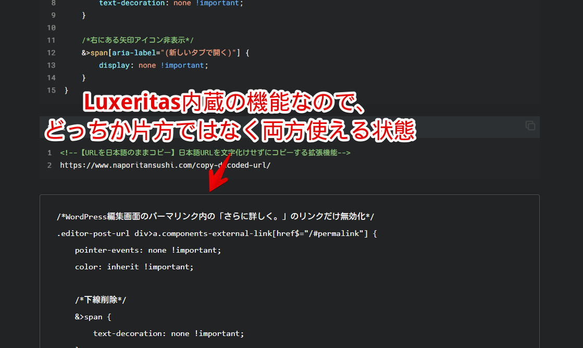583x348 pixels.
Task: Click closing brace on line 14
Action: 84,78
